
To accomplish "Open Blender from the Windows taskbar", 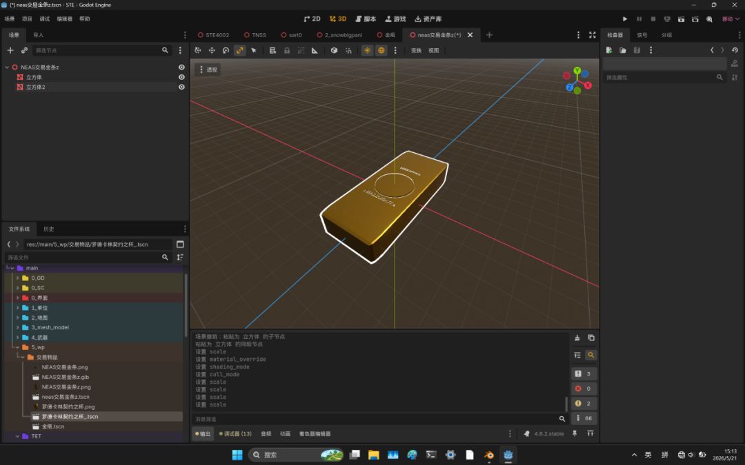I will tap(488, 455).
